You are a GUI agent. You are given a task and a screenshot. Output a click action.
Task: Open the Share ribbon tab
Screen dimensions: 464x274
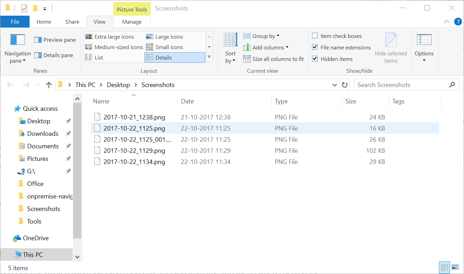[72, 22]
